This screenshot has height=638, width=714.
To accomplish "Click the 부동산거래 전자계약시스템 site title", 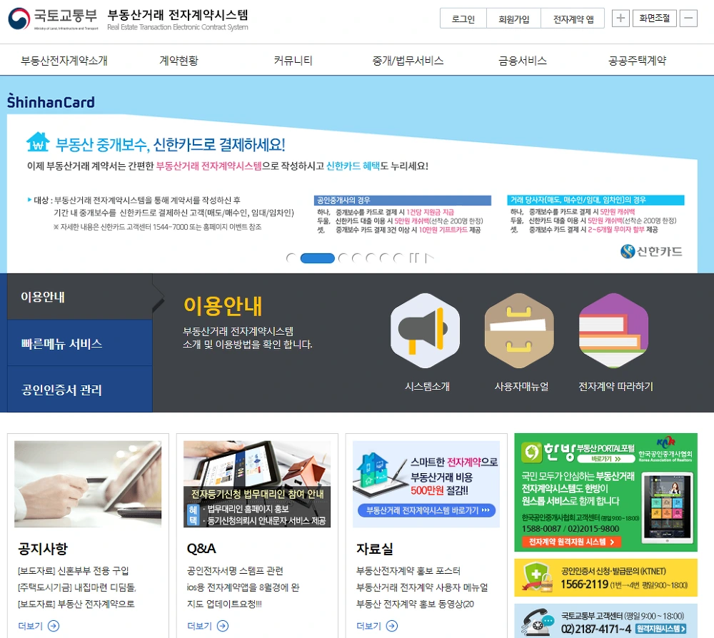I will pyautogui.click(x=178, y=15).
